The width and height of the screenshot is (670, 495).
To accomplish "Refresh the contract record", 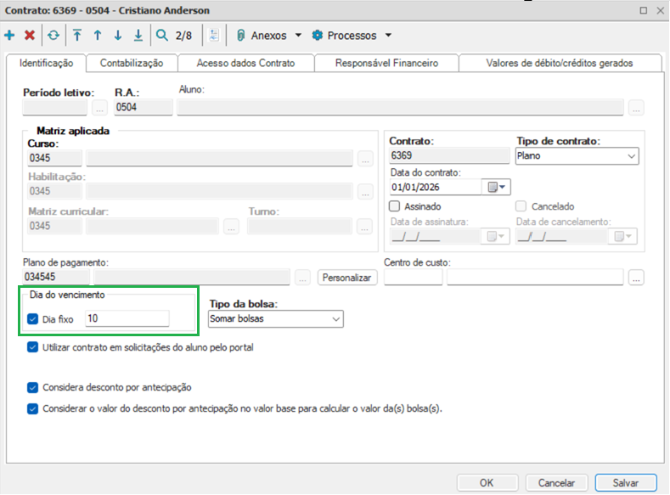I will [x=53, y=35].
